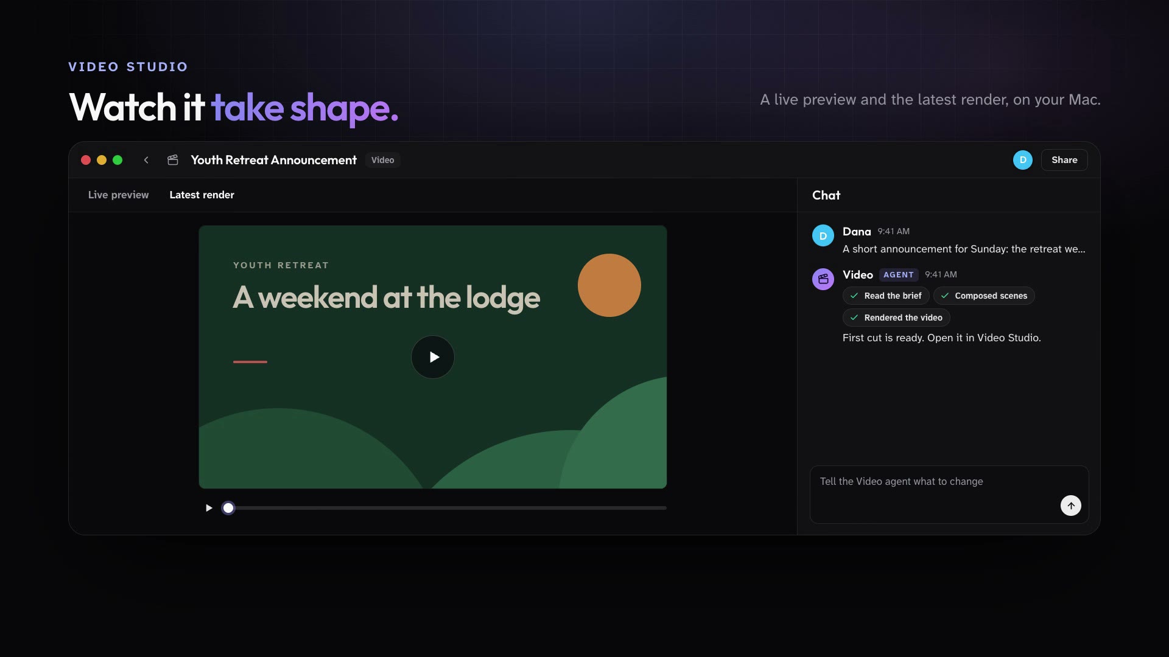Click the playhead knob on the scrubber

228,508
